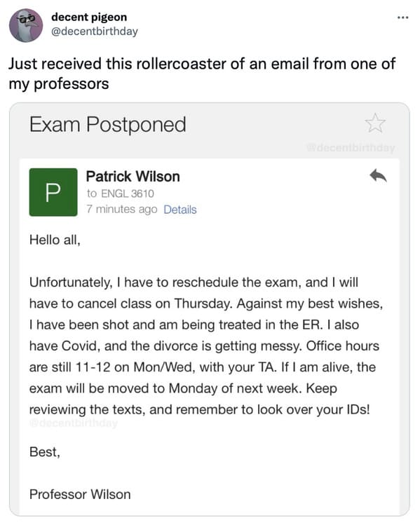
Task: Click the green P sender avatar
Action: 53,192
